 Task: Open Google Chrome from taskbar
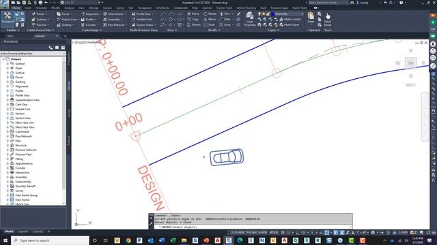pyautogui.click(x=128, y=240)
